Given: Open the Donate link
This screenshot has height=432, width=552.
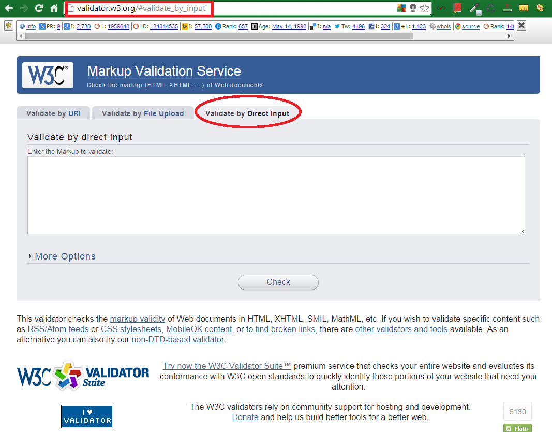Looking at the screenshot, I should (x=245, y=417).
